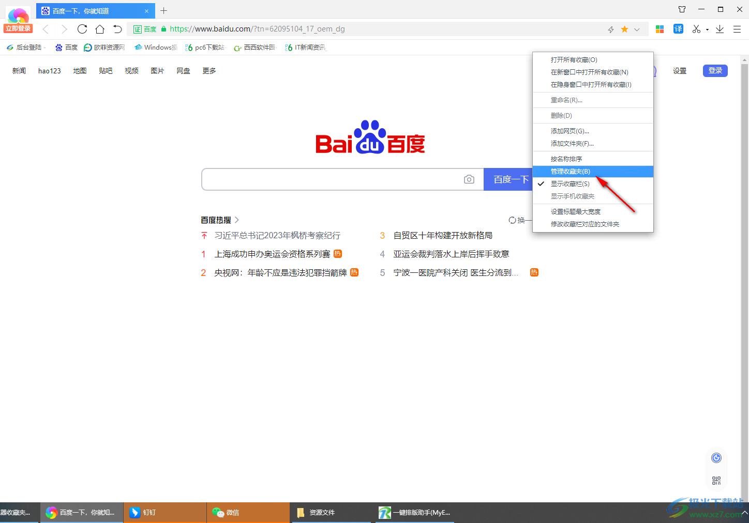This screenshot has height=523, width=749.
Task: Open the downloads icon
Action: 720,29
